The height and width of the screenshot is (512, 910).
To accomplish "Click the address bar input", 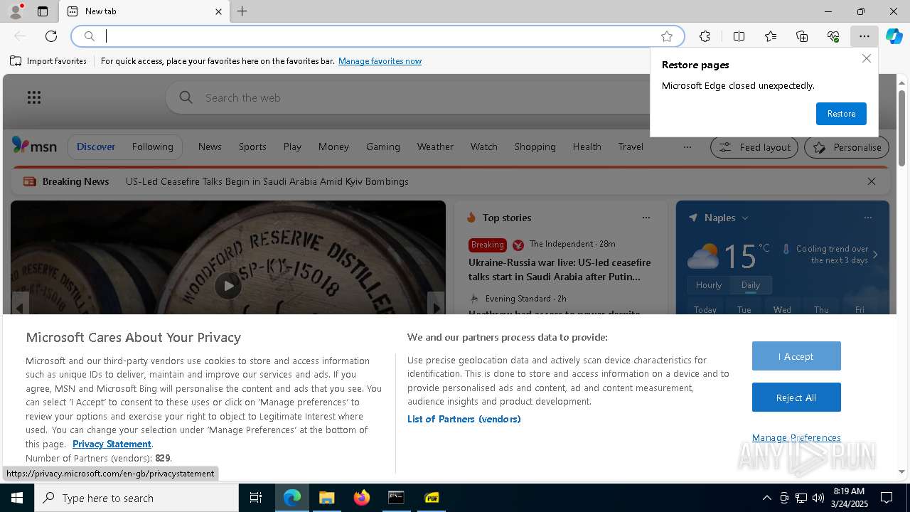I will 377,36.
